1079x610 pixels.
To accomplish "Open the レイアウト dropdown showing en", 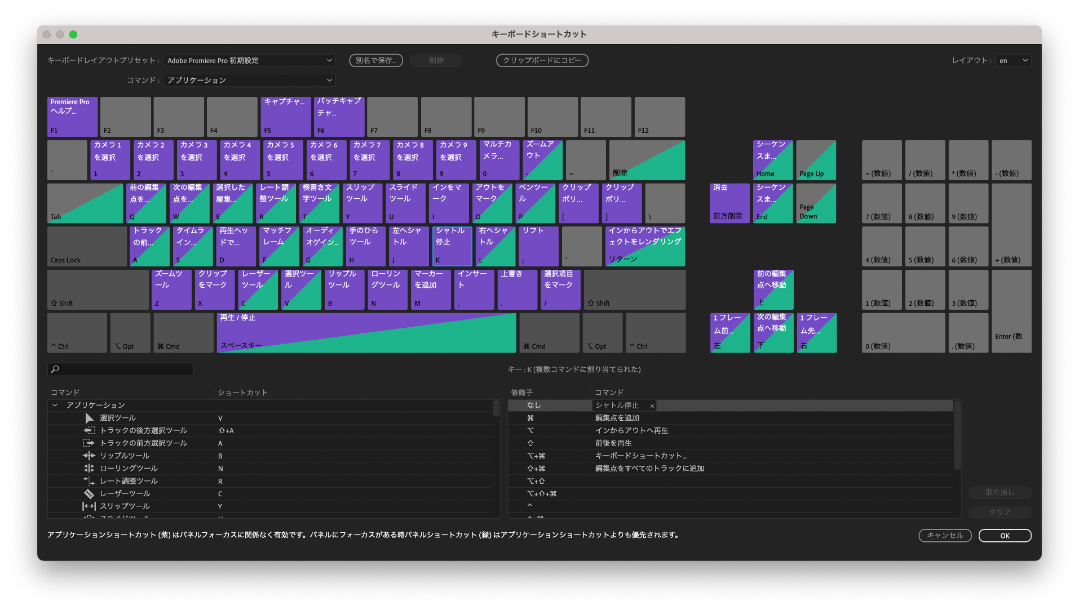I will (1013, 60).
